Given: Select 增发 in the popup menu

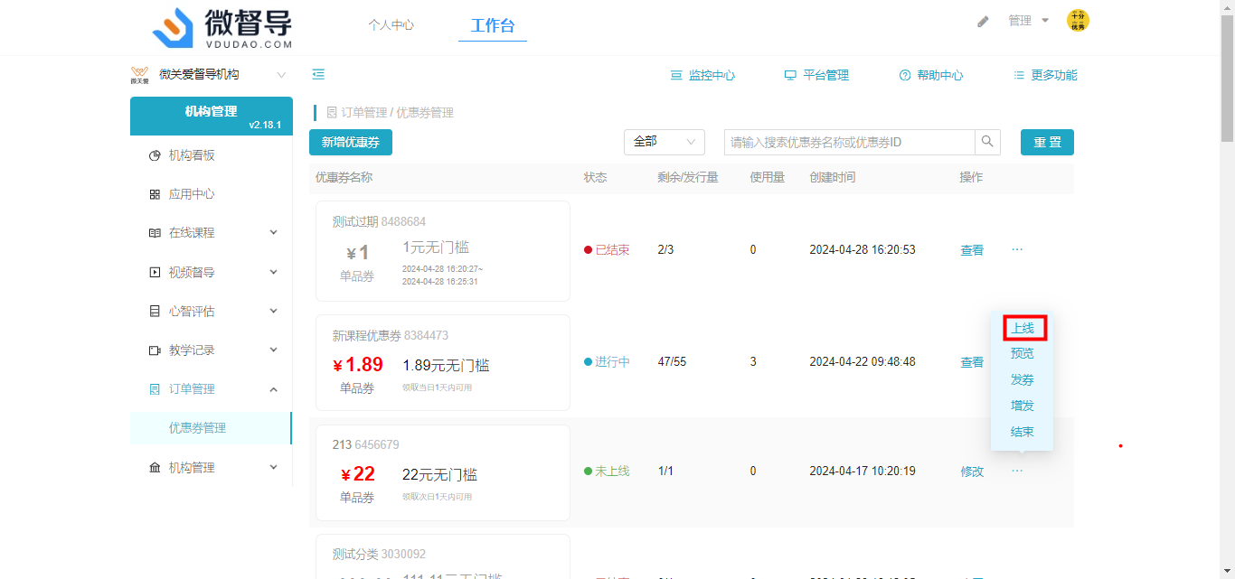Looking at the screenshot, I should 1023,406.
